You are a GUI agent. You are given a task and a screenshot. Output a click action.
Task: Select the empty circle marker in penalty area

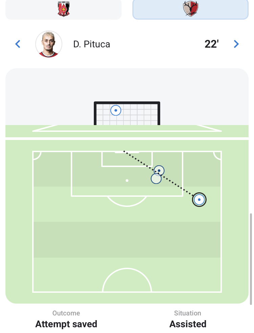click(x=156, y=179)
